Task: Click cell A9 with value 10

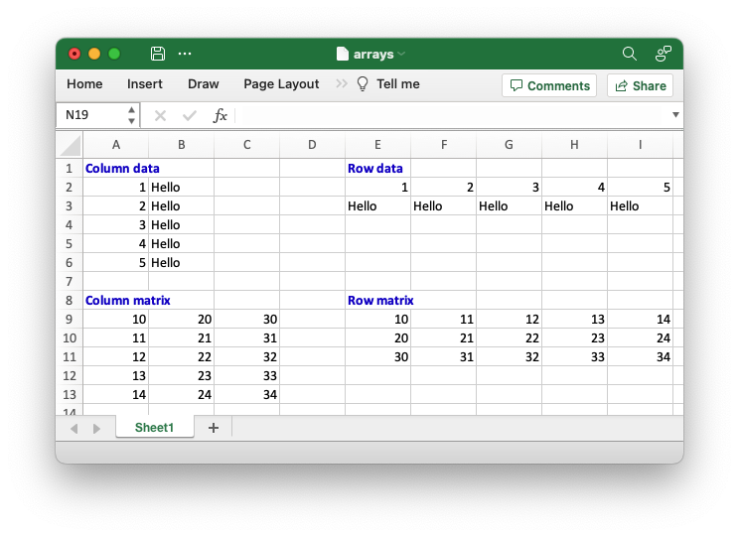Action: [116, 319]
